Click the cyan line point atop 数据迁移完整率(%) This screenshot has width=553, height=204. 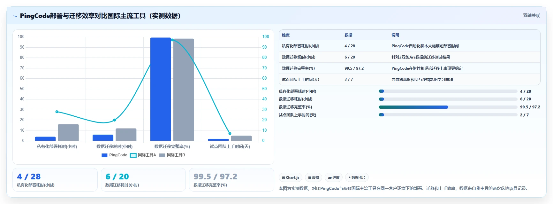(172, 40)
